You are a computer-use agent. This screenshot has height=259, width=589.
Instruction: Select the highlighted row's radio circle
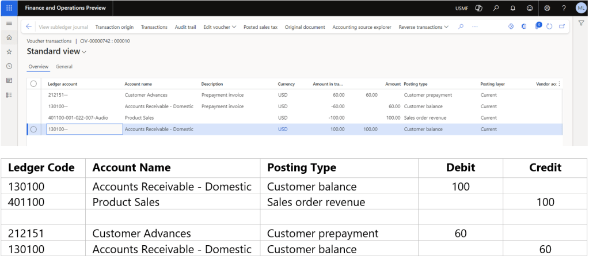click(x=33, y=129)
